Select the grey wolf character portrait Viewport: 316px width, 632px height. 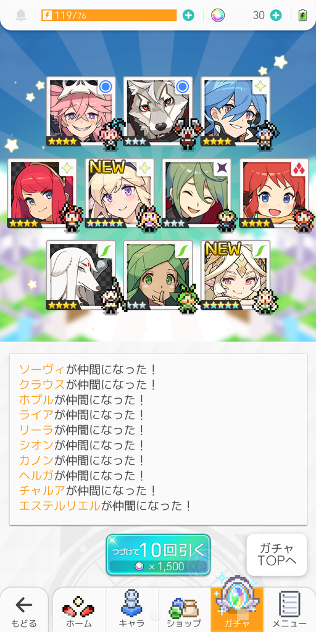[x=158, y=112]
